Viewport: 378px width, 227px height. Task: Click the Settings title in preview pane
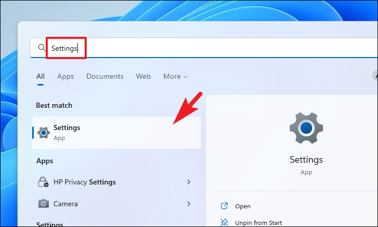pyautogui.click(x=306, y=160)
